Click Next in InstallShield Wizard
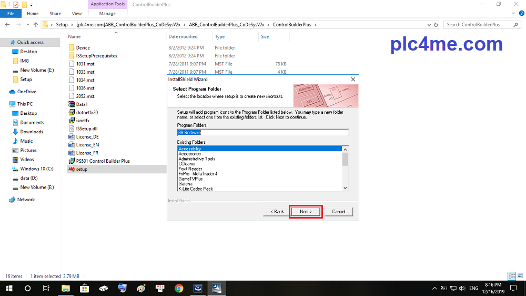This screenshot has height=296, width=526. point(306,212)
